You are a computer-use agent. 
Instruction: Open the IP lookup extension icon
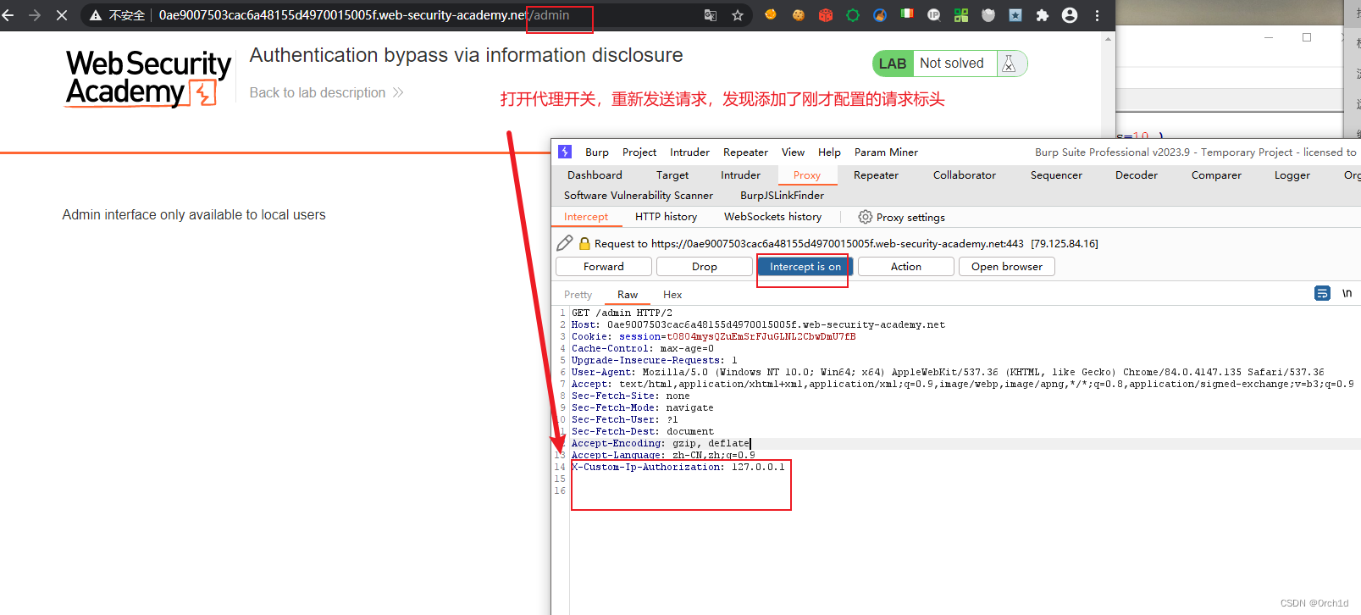point(934,15)
